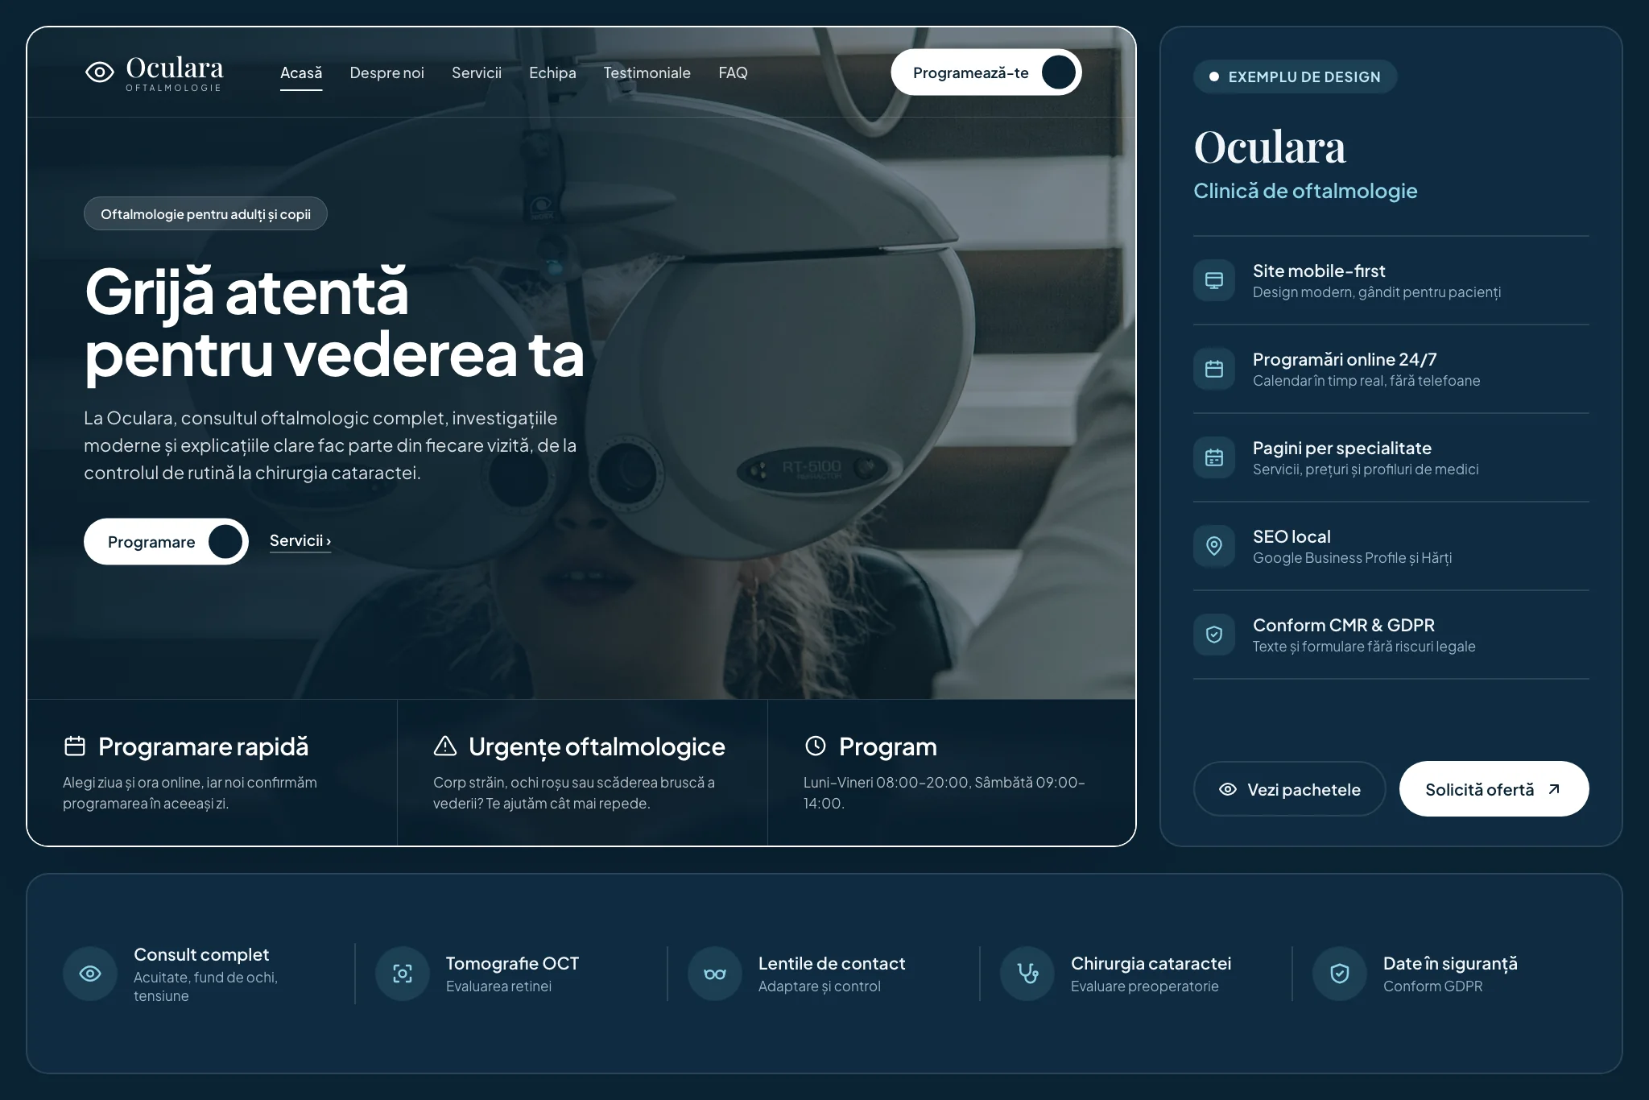Click the La Oculara hero paragraph
1649x1100 pixels.
(x=330, y=445)
